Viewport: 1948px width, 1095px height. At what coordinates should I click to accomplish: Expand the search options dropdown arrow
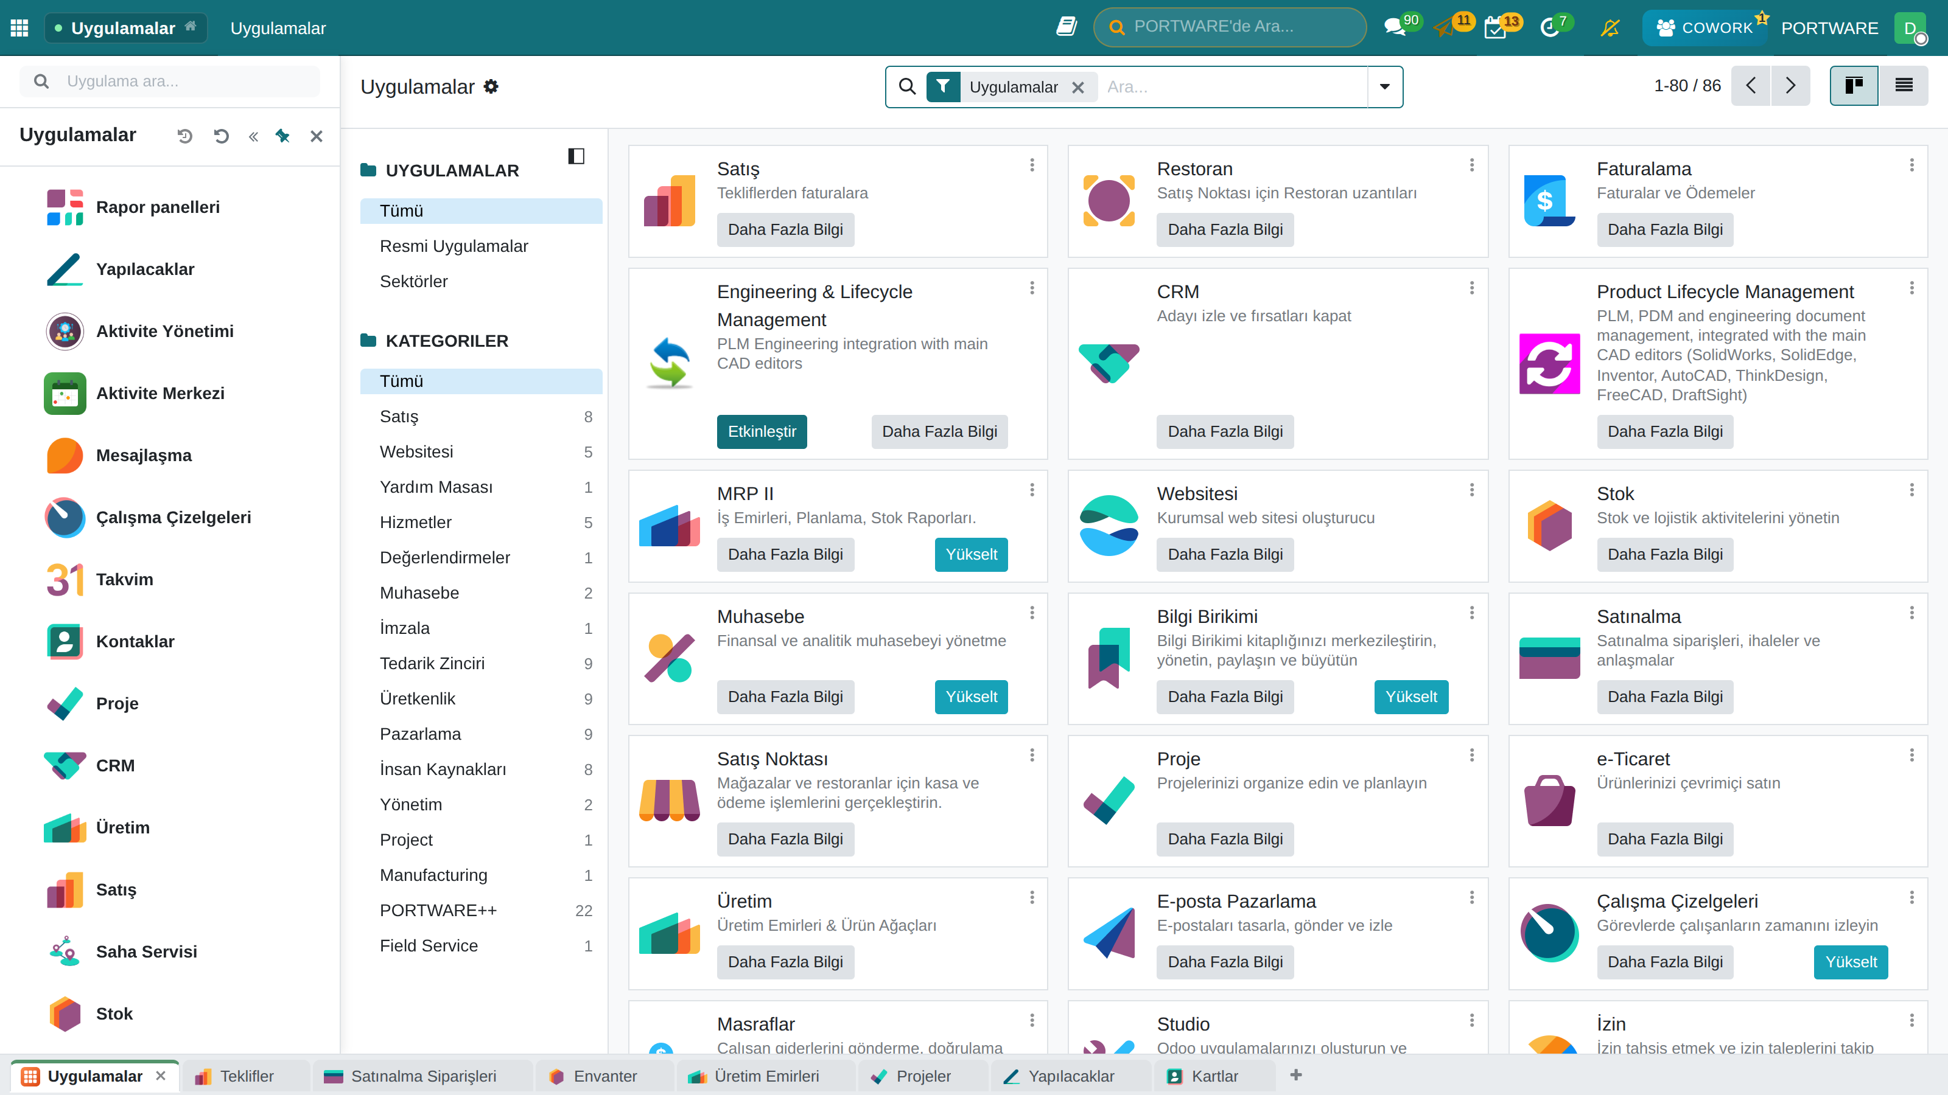click(1385, 87)
